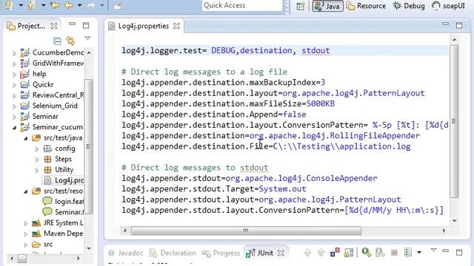This screenshot has width=474, height=266.
Task: Open Project Explorer view menu triangle
Action: click(x=87, y=38)
